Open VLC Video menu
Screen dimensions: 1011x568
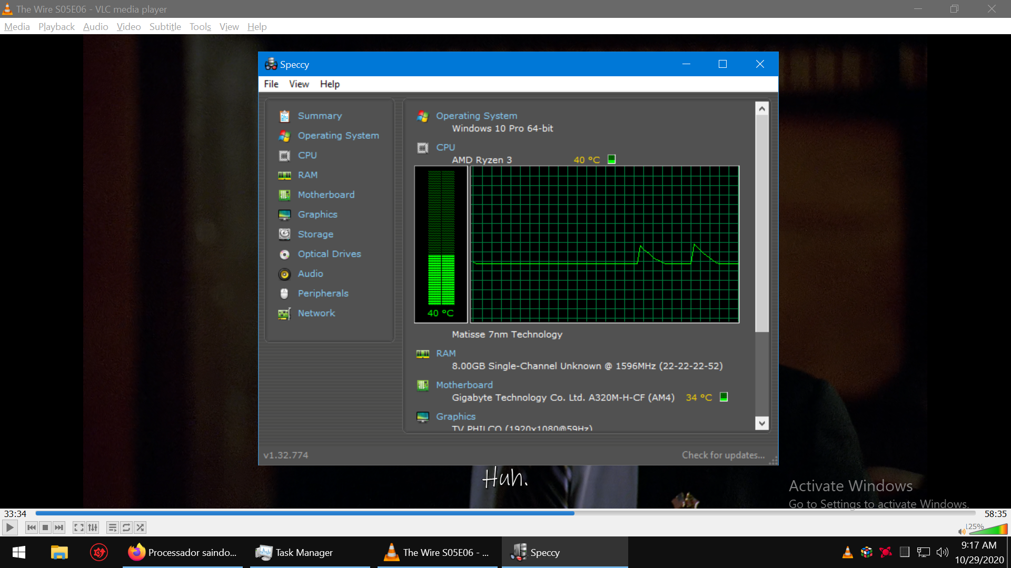[128, 27]
